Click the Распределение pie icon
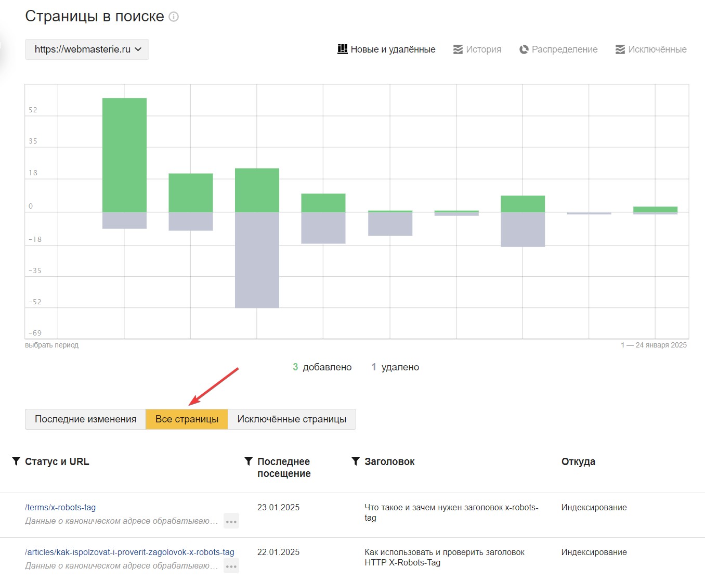This screenshot has height=580, width=705. click(524, 49)
